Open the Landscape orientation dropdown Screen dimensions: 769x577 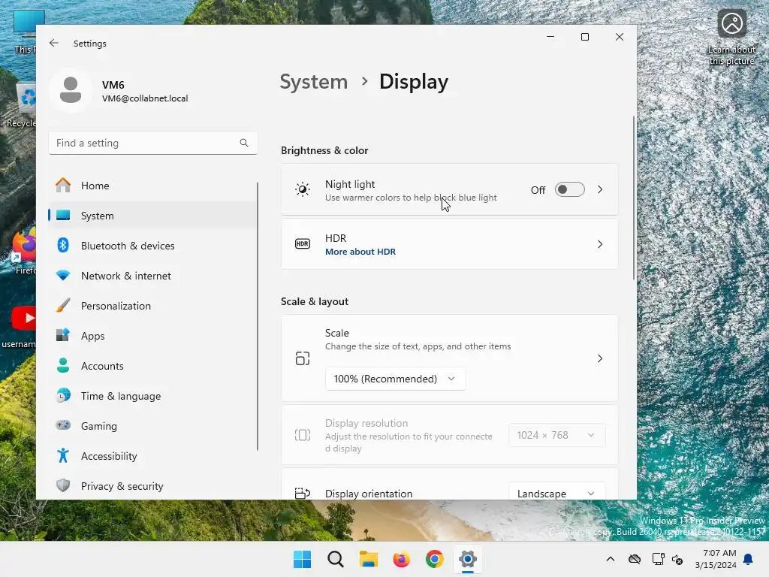pos(556,492)
